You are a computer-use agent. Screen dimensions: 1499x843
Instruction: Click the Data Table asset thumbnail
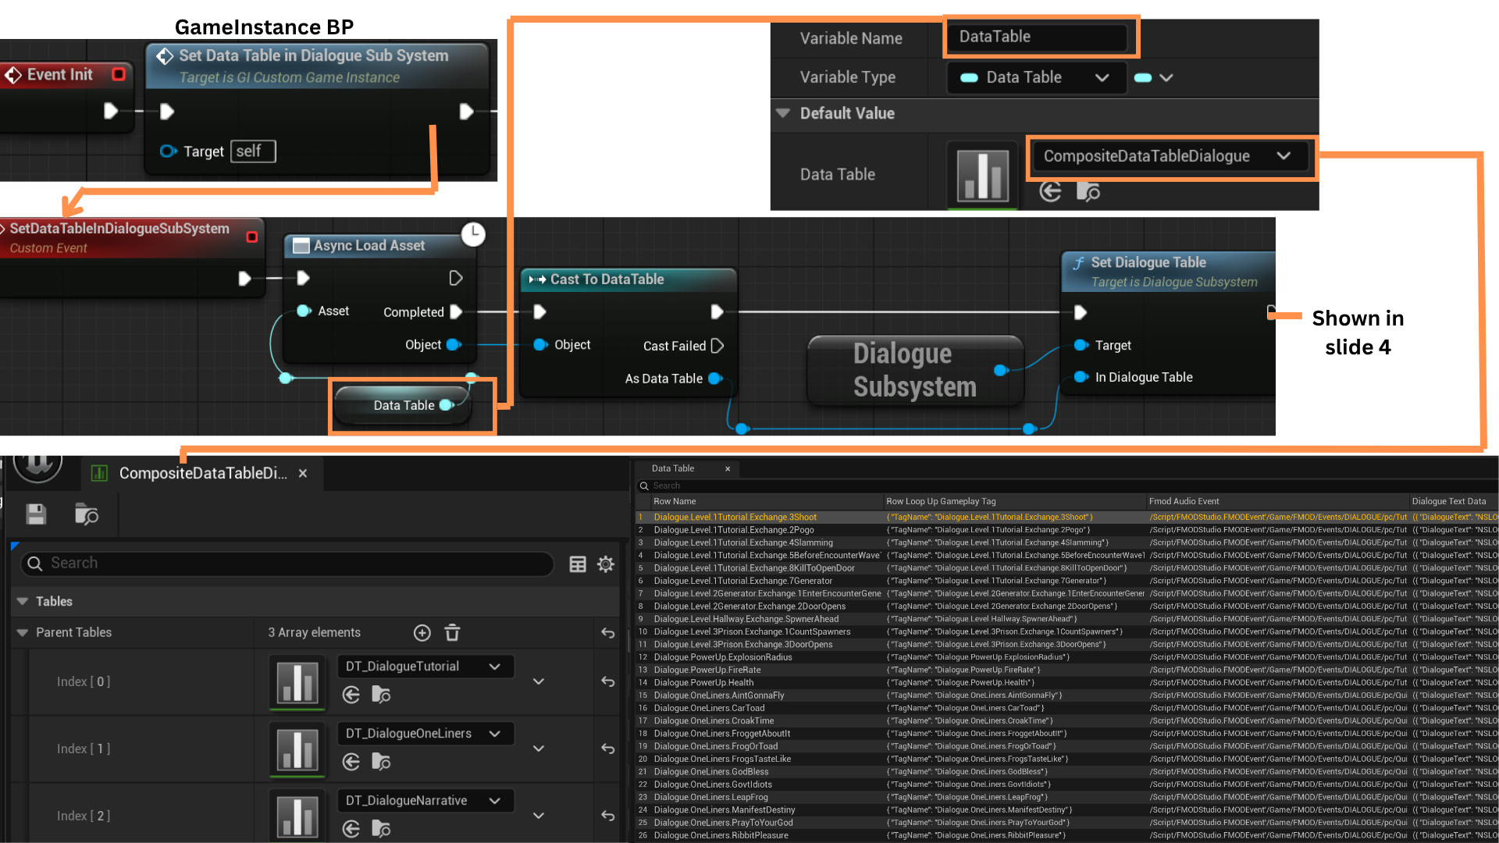pos(982,176)
